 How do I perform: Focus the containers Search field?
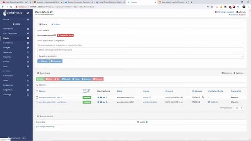[x=141, y=85]
